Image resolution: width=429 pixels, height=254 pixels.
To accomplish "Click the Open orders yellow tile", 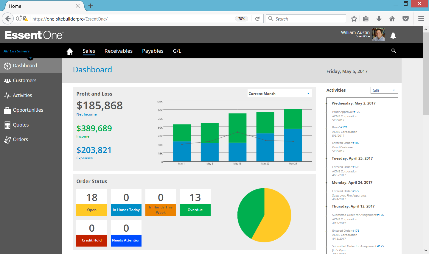I will click(92, 202).
